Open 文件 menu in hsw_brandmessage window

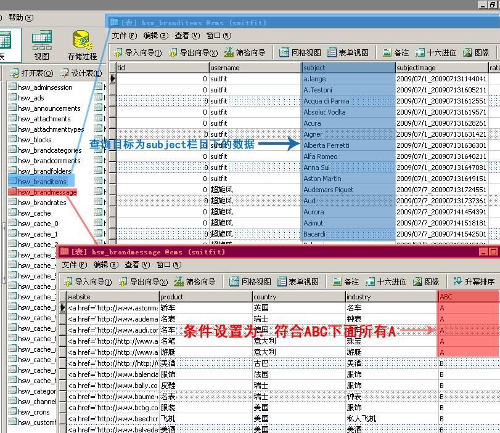(x=75, y=265)
